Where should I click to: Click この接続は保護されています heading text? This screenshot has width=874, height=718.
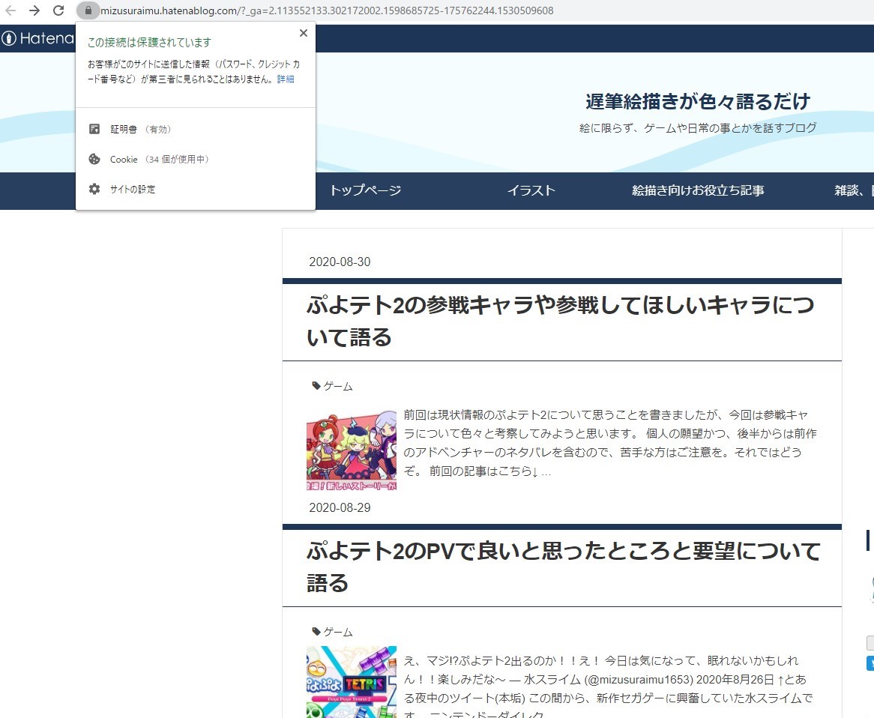(x=149, y=43)
